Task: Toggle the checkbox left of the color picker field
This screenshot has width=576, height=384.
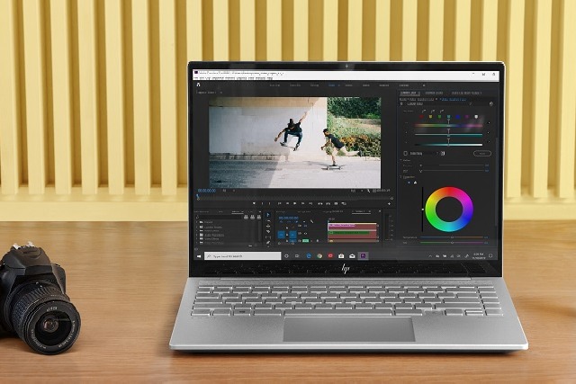Action: [x=407, y=153]
